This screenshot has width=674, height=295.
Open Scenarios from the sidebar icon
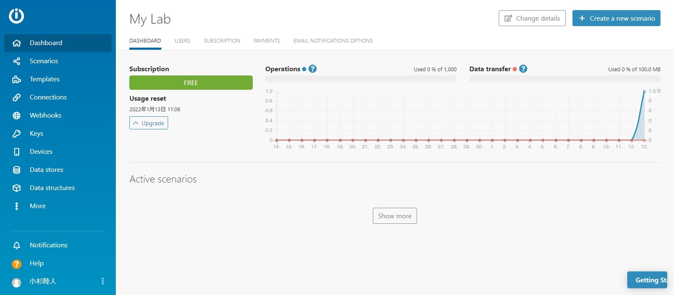click(x=16, y=61)
